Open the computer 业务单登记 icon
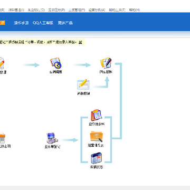Image resolution: width=190 pixels, height=190 pixels. tap(52, 138)
